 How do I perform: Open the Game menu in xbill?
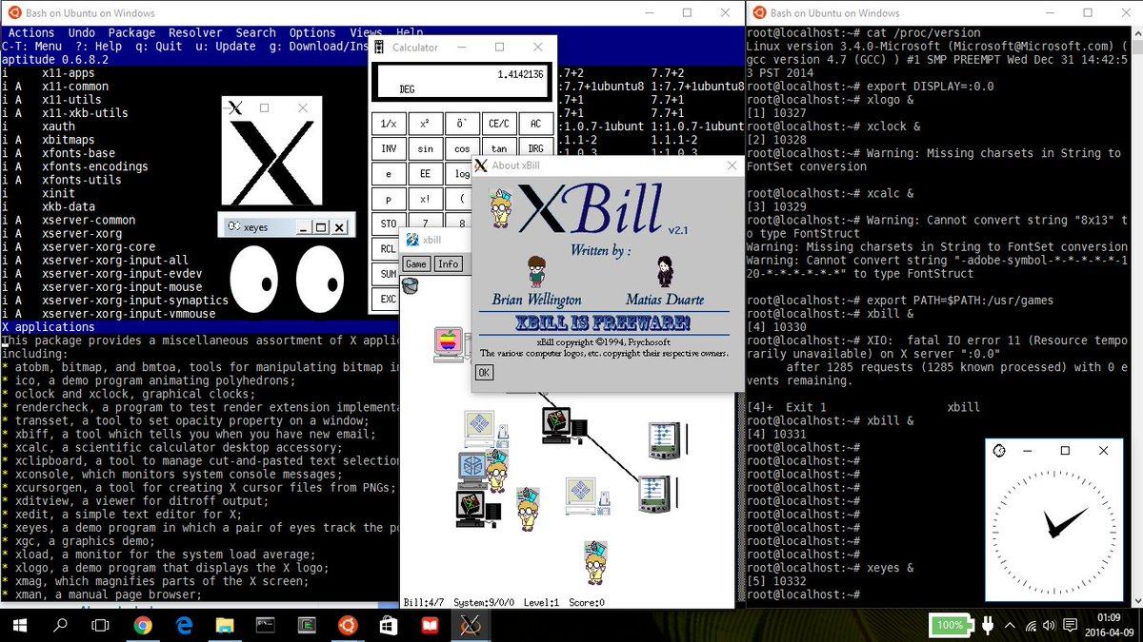pos(415,263)
